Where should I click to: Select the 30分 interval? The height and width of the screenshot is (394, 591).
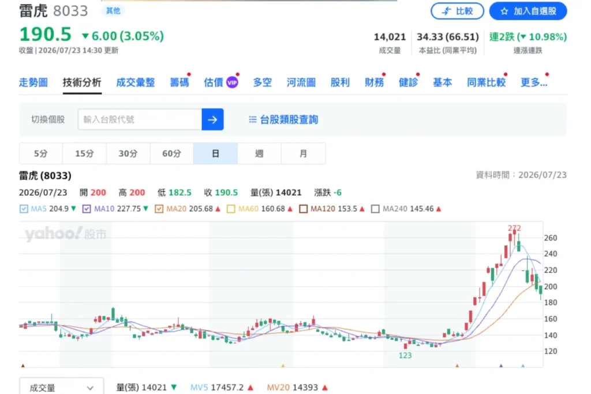pos(128,153)
